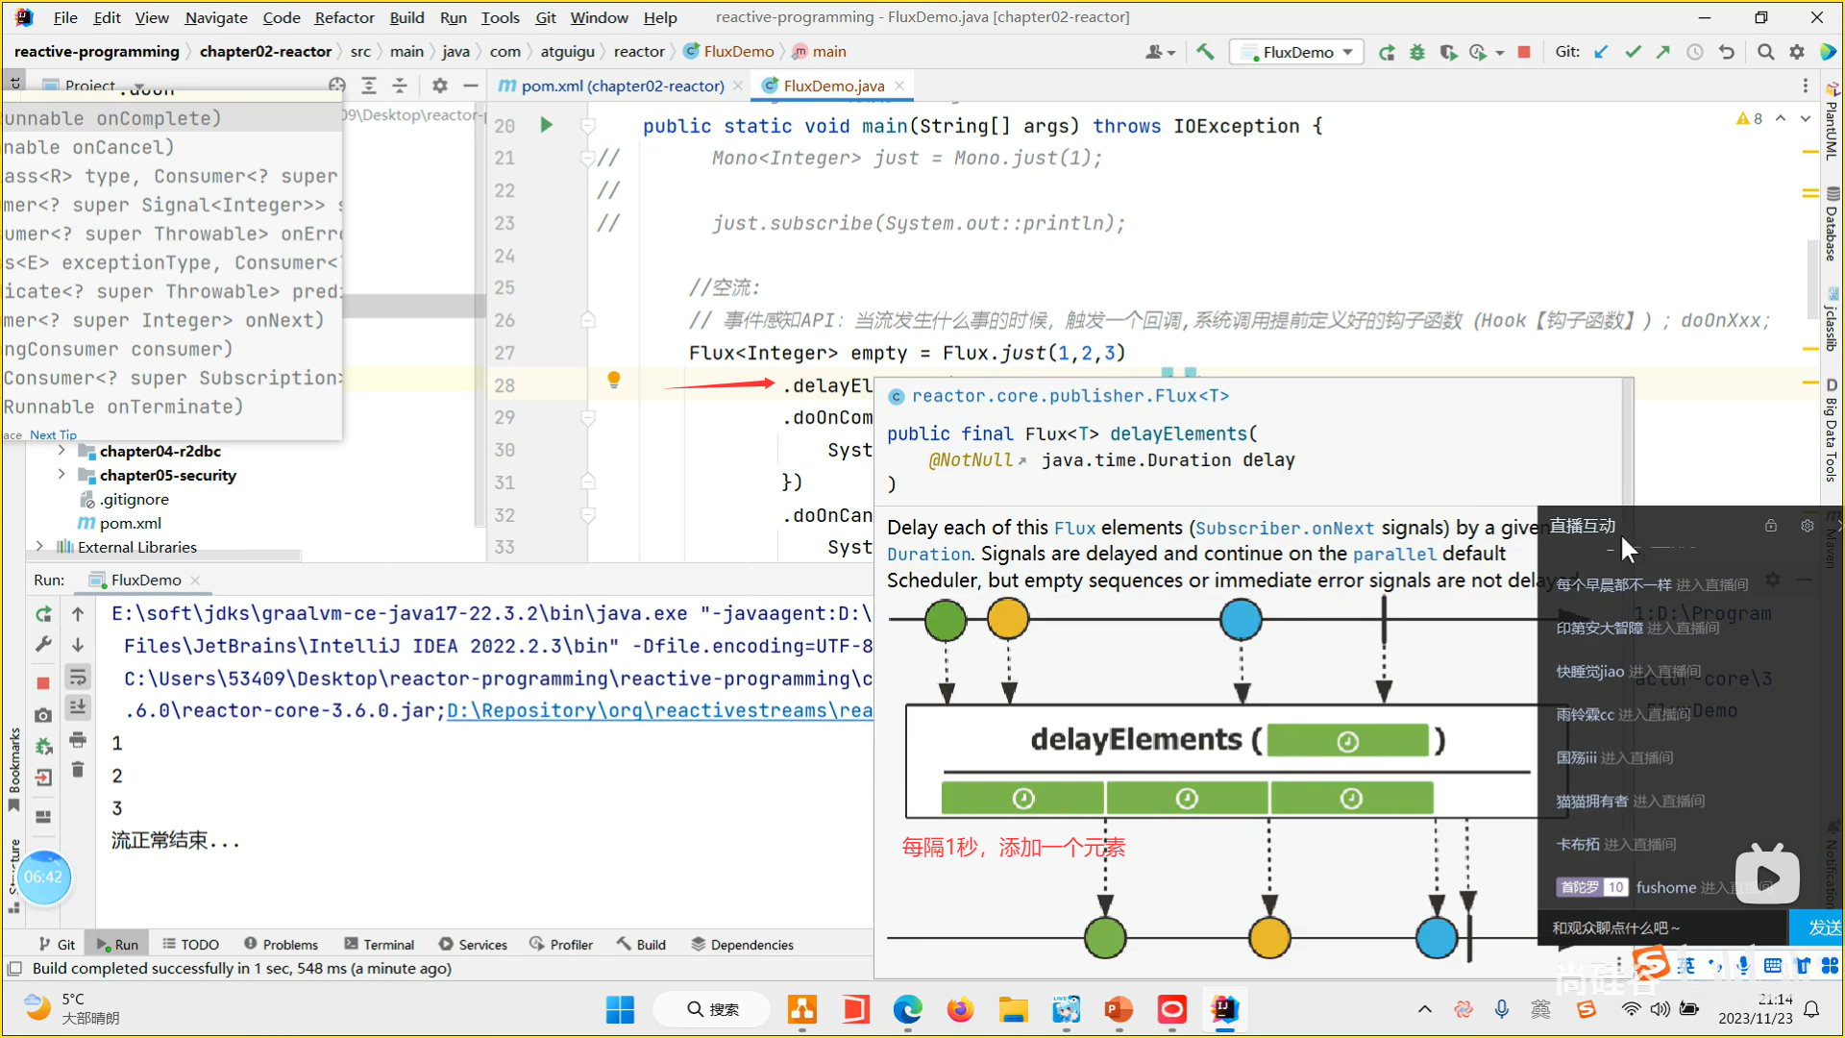
Task: Stop the running program from top toolbar
Action: [1524, 52]
